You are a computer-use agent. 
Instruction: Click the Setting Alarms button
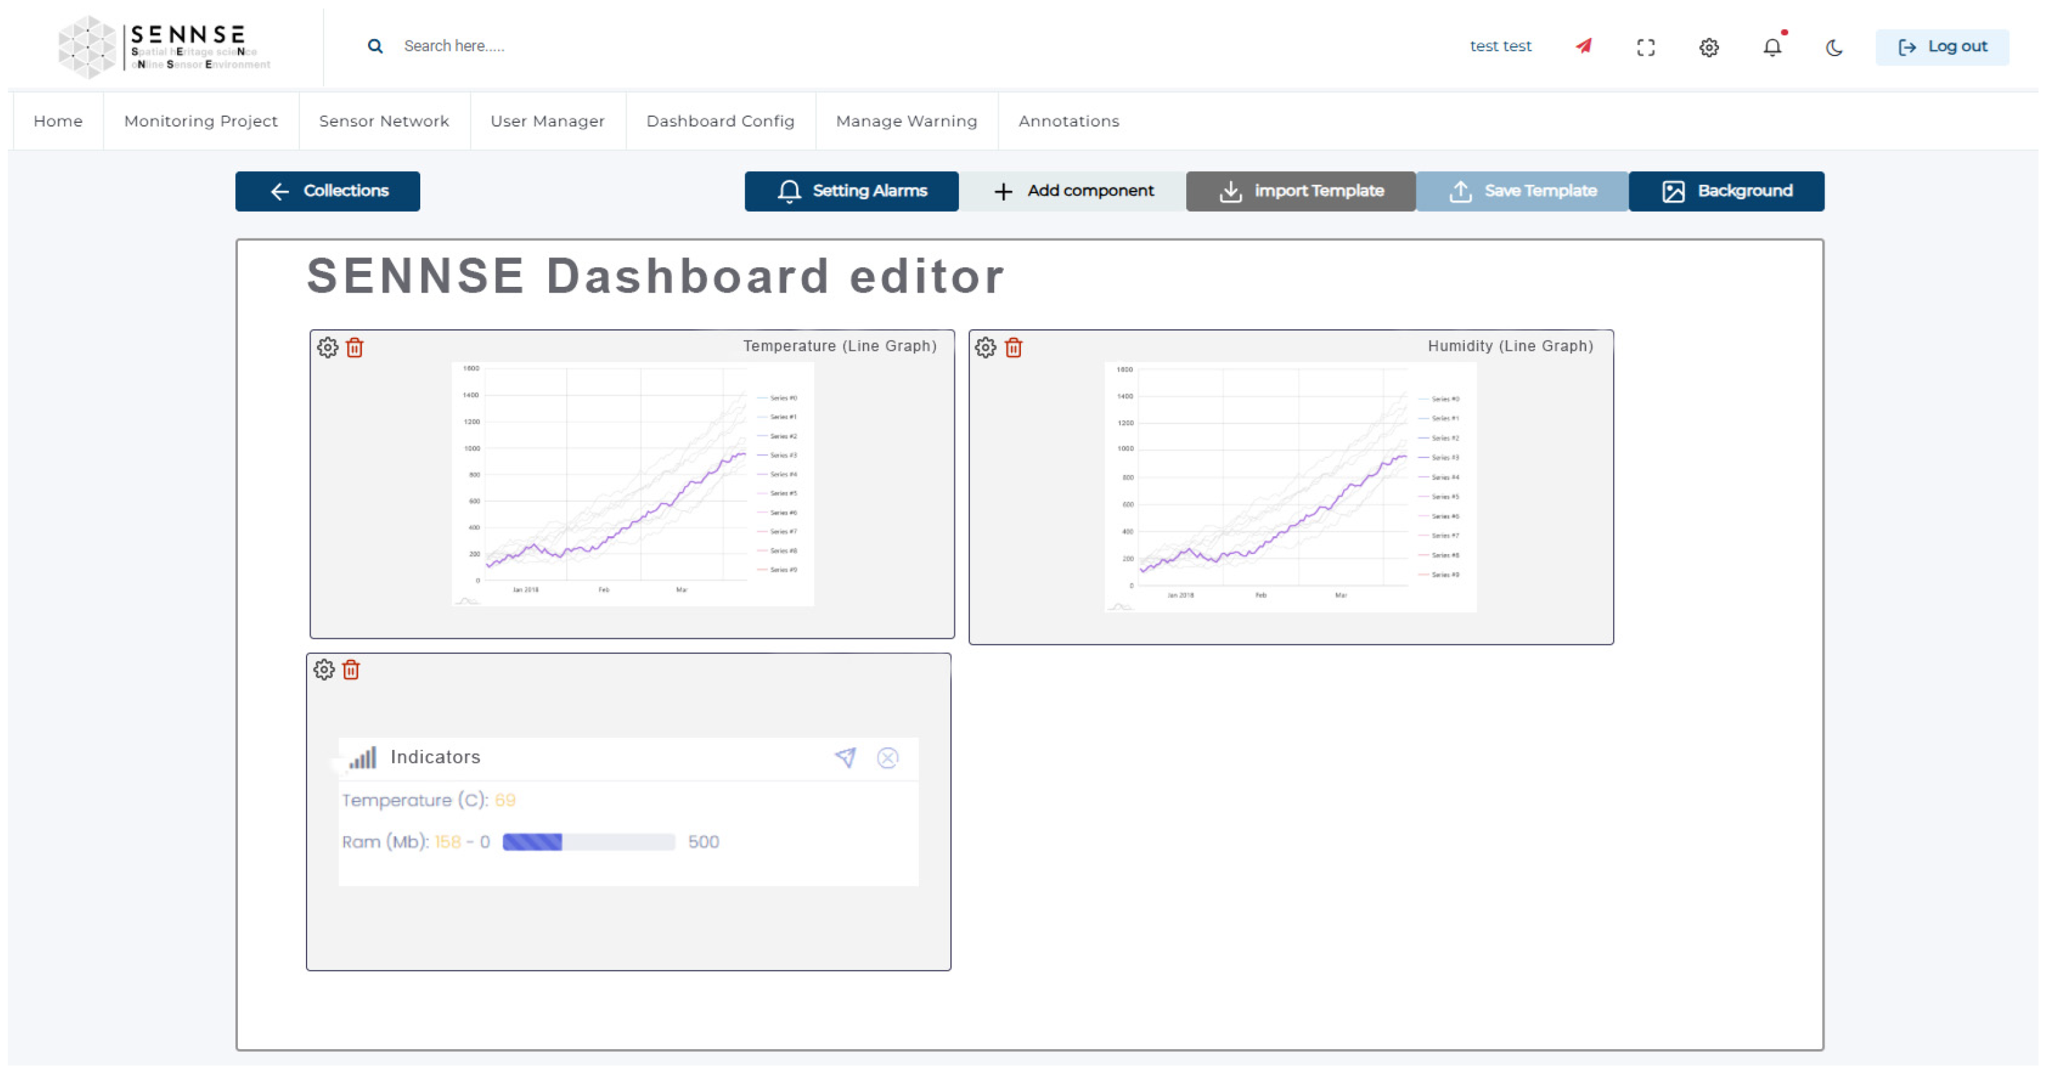click(x=851, y=191)
